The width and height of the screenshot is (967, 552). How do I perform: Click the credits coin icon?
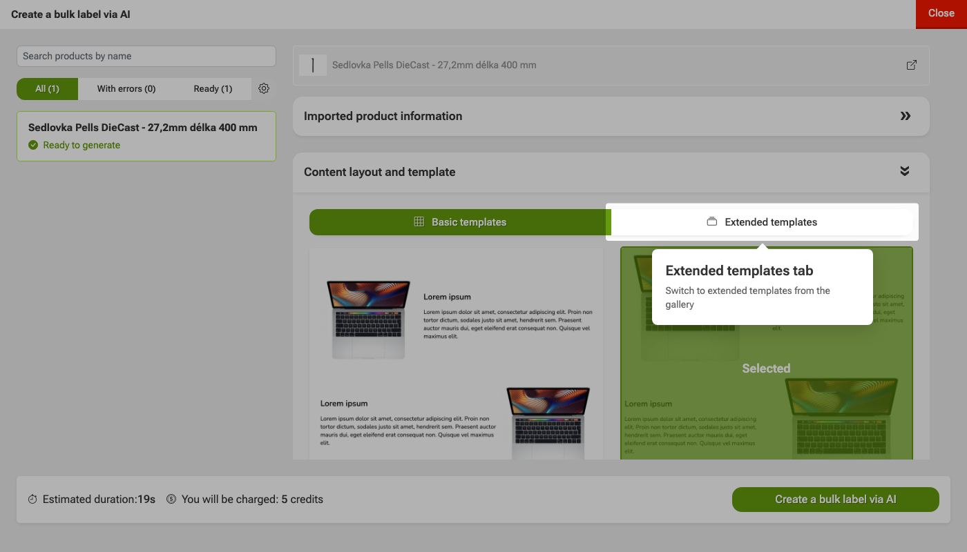[171, 499]
